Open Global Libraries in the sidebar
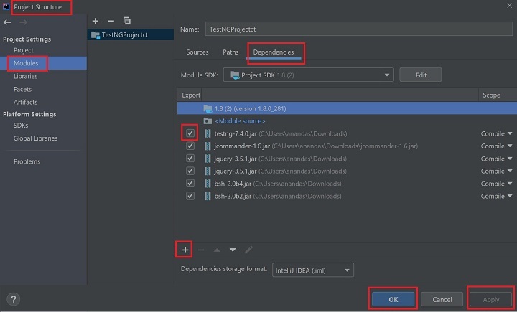 pyautogui.click(x=35, y=138)
